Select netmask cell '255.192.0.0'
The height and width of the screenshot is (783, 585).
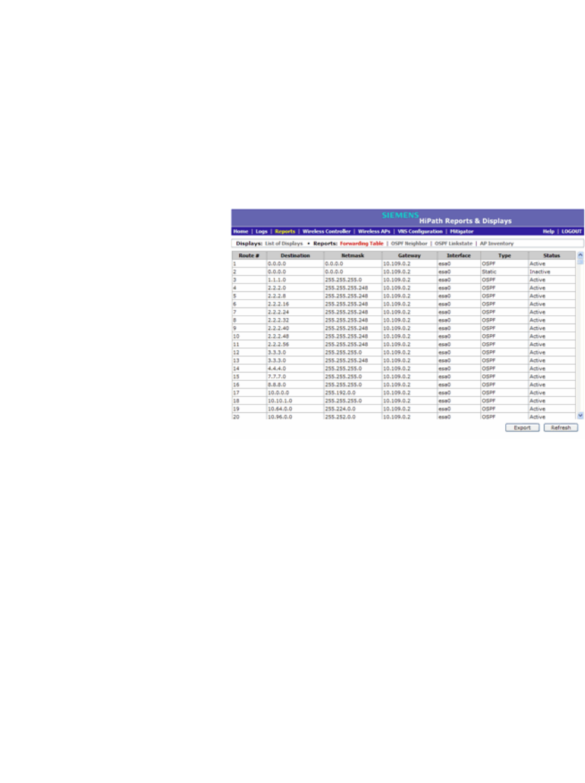coord(352,393)
